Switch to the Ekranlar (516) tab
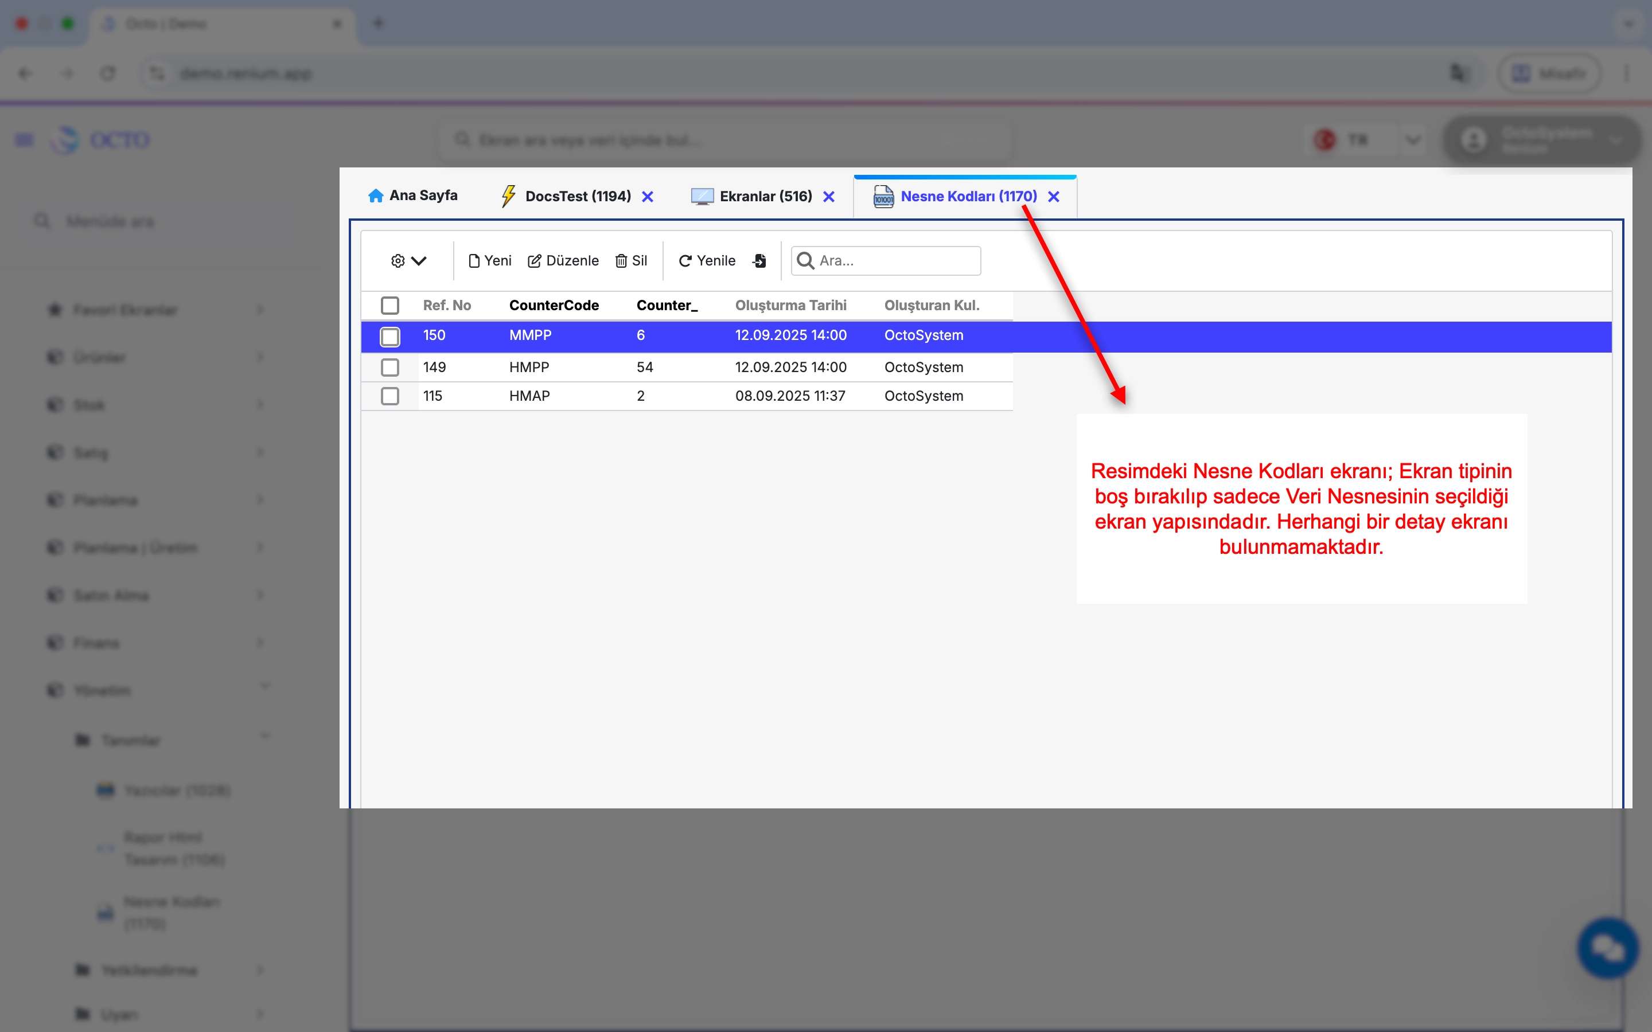 point(765,197)
